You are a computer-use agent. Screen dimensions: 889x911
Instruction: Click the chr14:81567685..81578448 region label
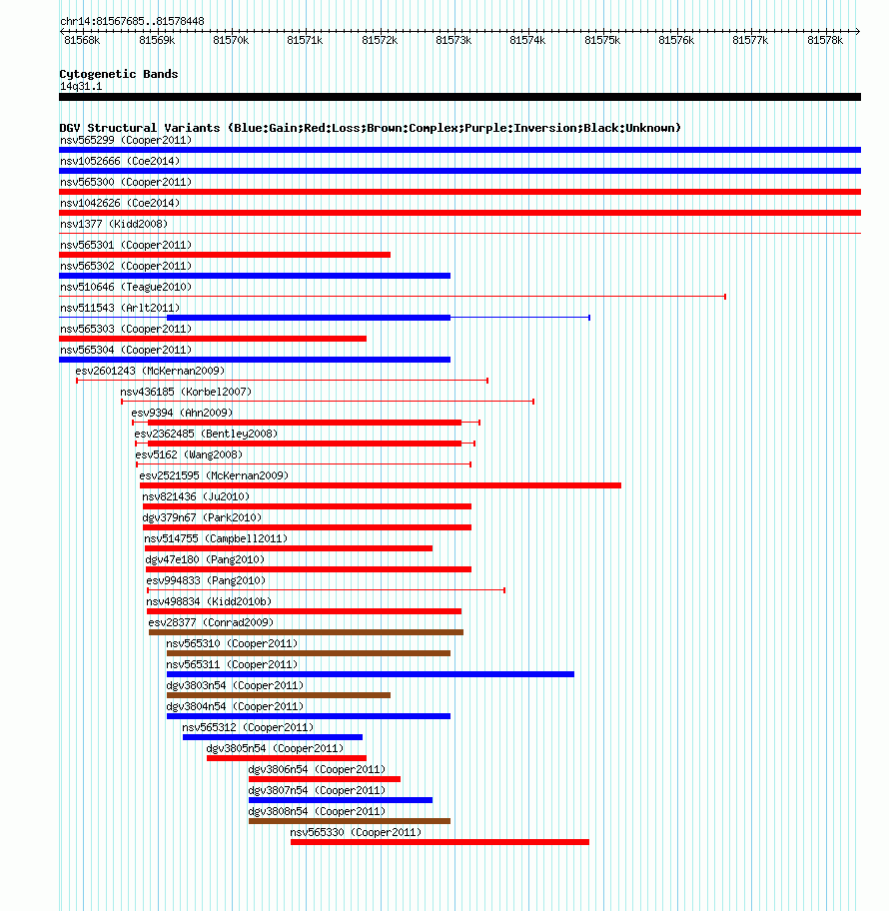click(132, 22)
